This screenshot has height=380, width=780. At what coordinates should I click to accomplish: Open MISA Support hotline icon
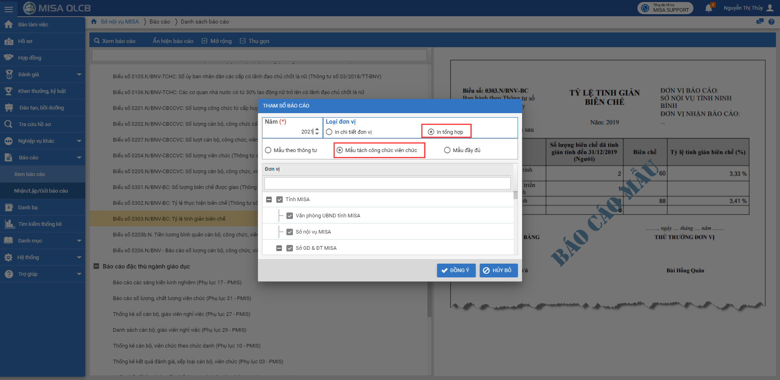click(x=645, y=8)
